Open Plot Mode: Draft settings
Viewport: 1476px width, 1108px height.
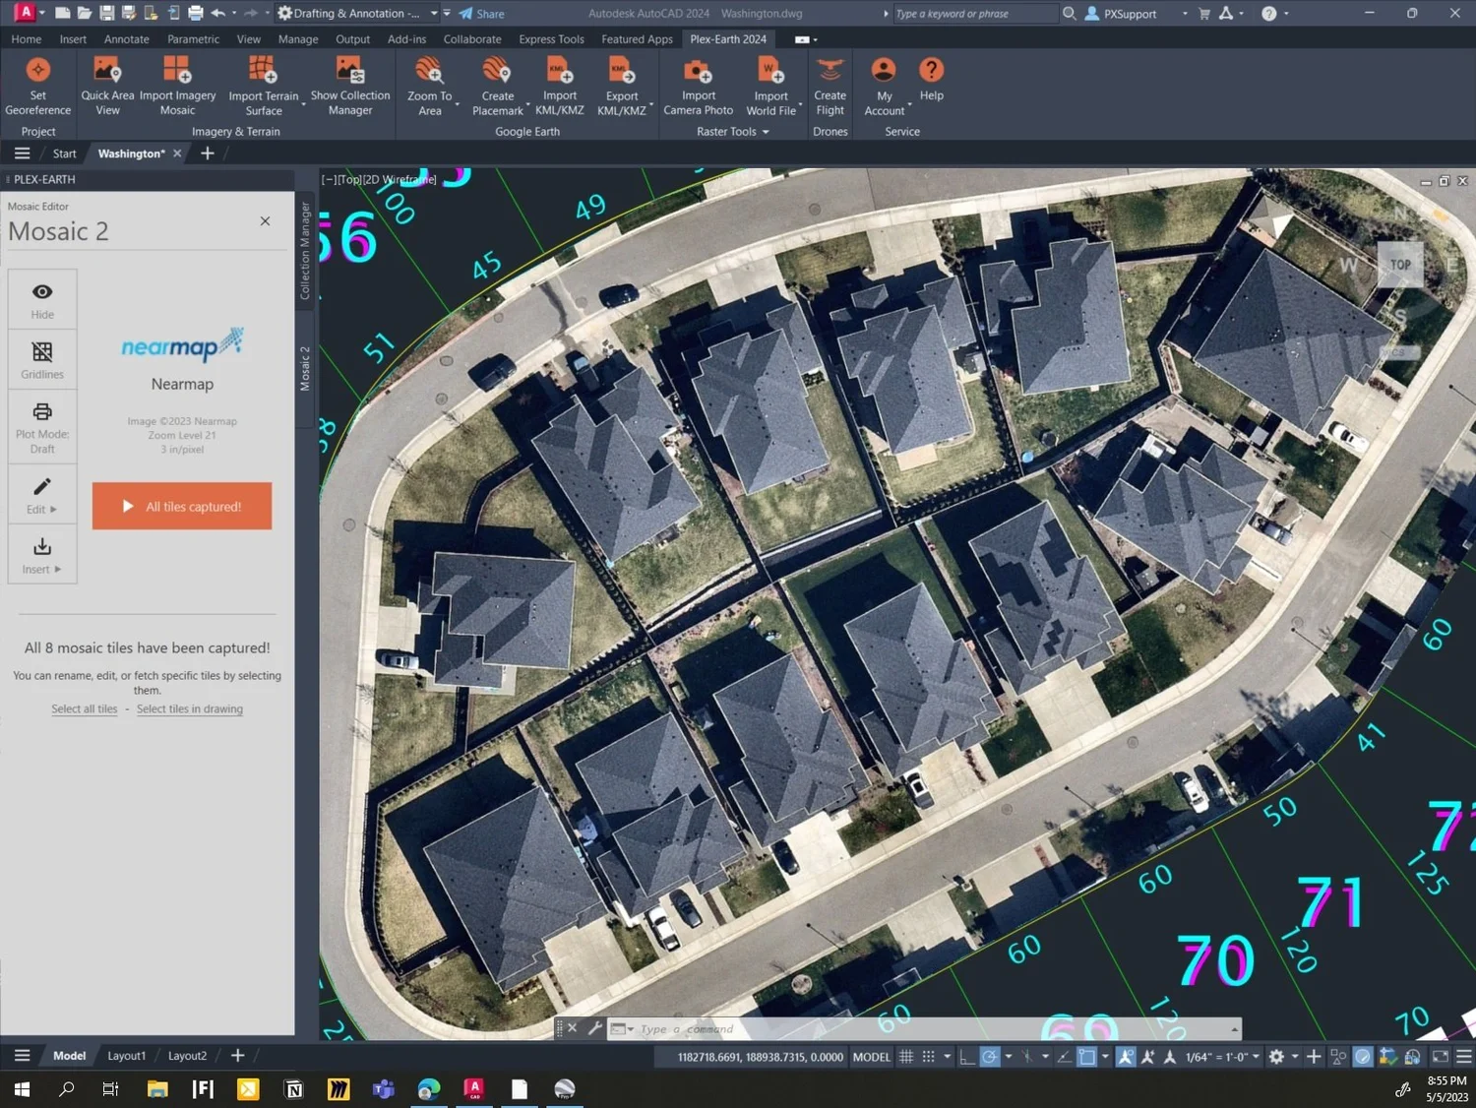tap(41, 427)
